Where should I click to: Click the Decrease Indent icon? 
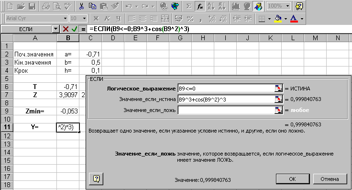click(237, 19)
